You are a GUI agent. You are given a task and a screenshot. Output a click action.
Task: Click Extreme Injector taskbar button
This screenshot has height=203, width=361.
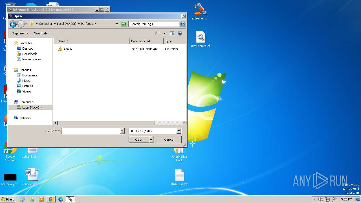click(x=70, y=199)
